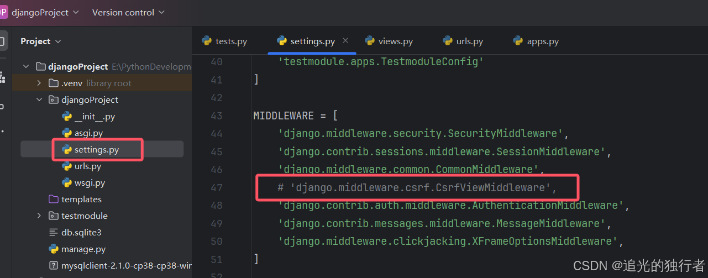This screenshot has height=278, width=708.
Task: Click the SessionMiddleware string
Action: pos(442,152)
